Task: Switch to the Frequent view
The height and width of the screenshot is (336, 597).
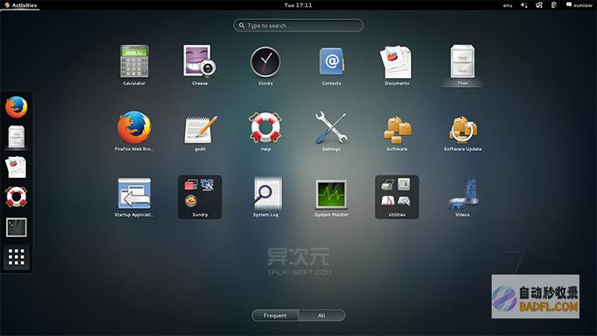Action: coord(276,316)
